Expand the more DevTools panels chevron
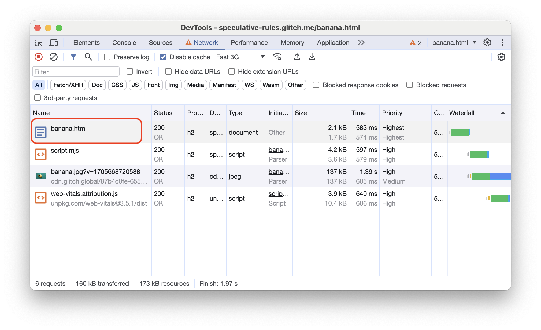 361,42
